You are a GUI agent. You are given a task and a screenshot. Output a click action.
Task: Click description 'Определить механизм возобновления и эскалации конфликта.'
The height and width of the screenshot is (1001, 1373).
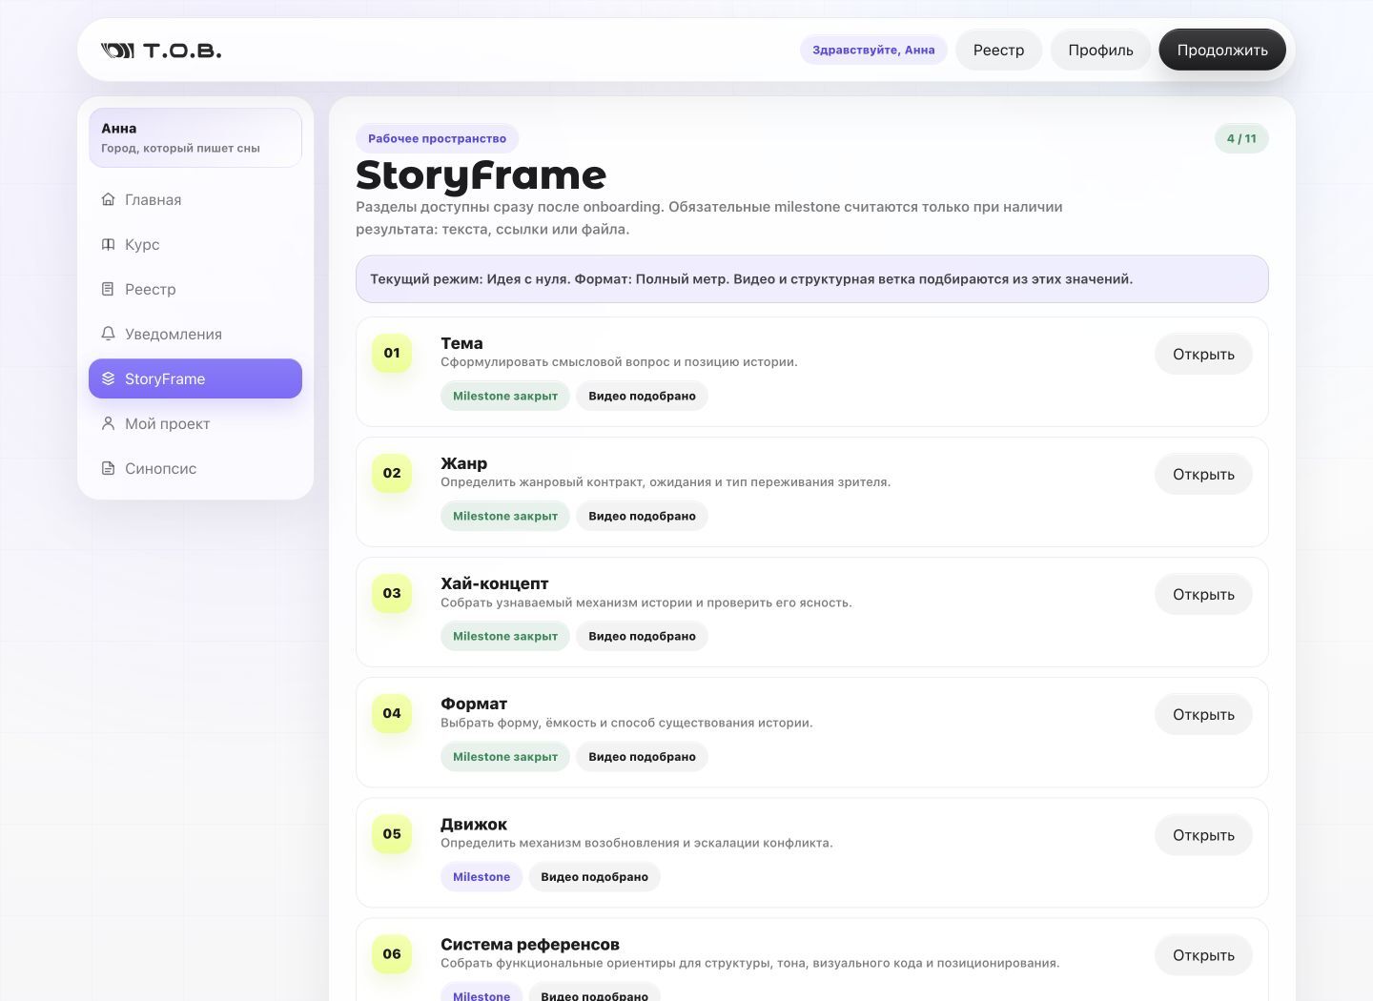(637, 843)
